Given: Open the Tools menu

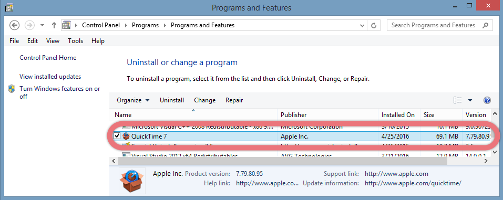Looking at the screenshot, I should pyautogui.click(x=75, y=41).
